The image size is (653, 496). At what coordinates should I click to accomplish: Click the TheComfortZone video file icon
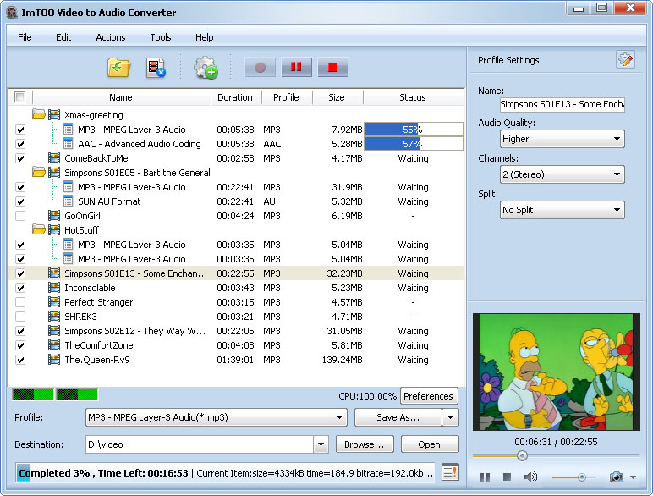(x=54, y=345)
